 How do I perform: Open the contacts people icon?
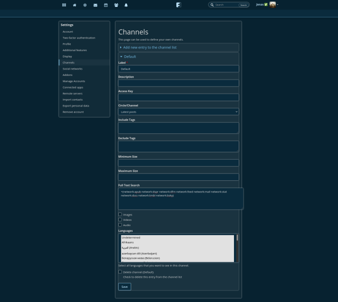click(x=116, y=5)
